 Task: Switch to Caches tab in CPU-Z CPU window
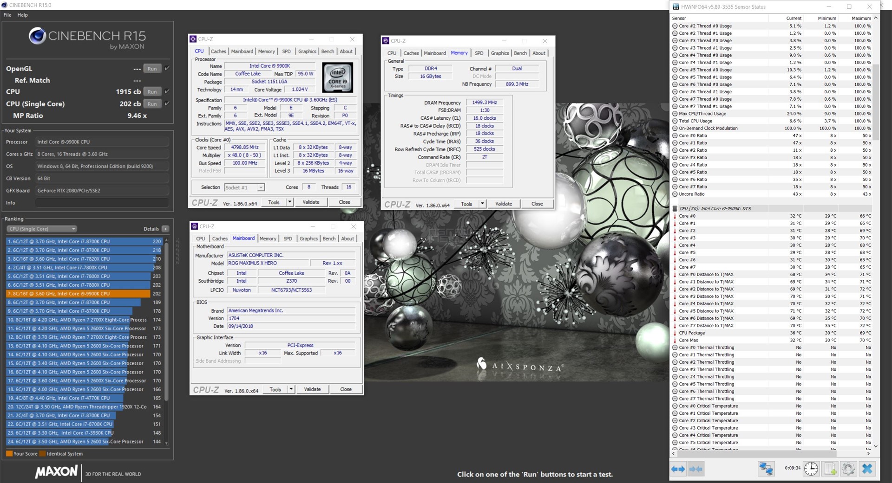pyautogui.click(x=218, y=52)
